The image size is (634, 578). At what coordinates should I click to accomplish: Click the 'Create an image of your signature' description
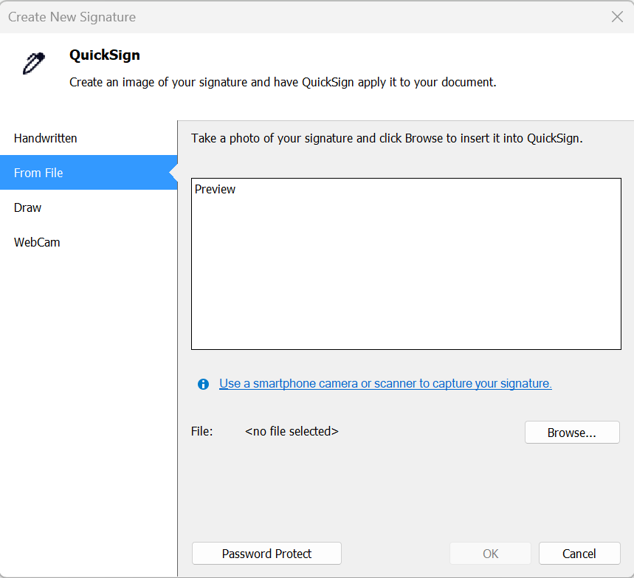(x=283, y=82)
